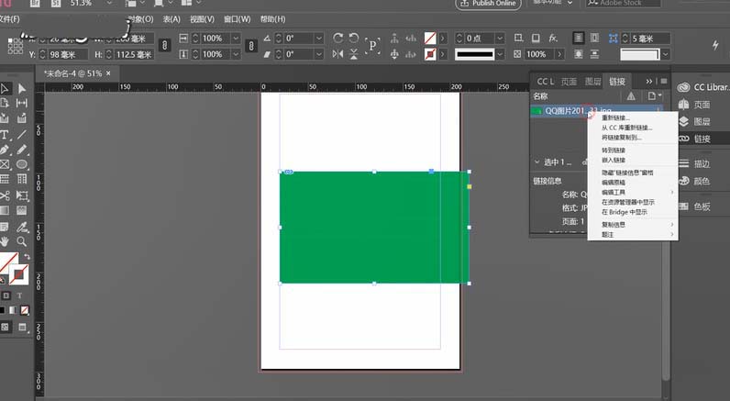Open the scale Y percentage dropdown
730x401 pixels.
point(236,54)
